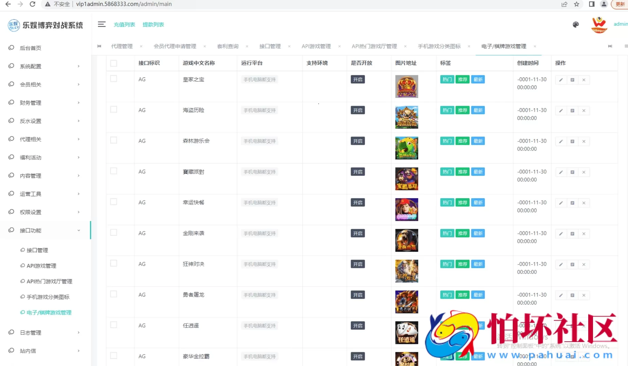The image size is (628, 366).
Task: Switch to the 代理管理 tab
Action: click(x=122, y=46)
